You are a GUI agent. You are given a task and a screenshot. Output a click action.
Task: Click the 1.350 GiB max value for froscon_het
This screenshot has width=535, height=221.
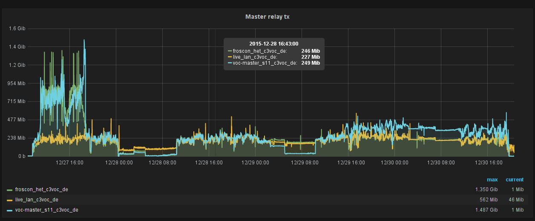coord(486,189)
